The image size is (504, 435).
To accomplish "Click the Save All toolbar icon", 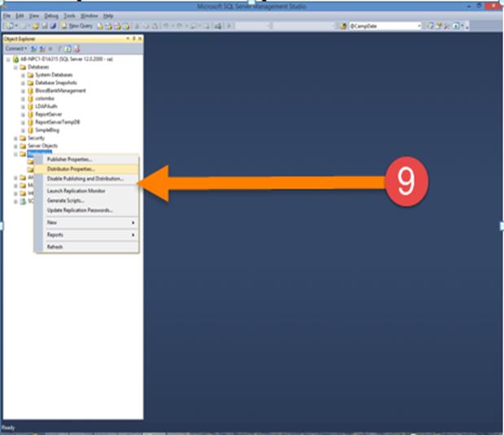I will pos(54,26).
